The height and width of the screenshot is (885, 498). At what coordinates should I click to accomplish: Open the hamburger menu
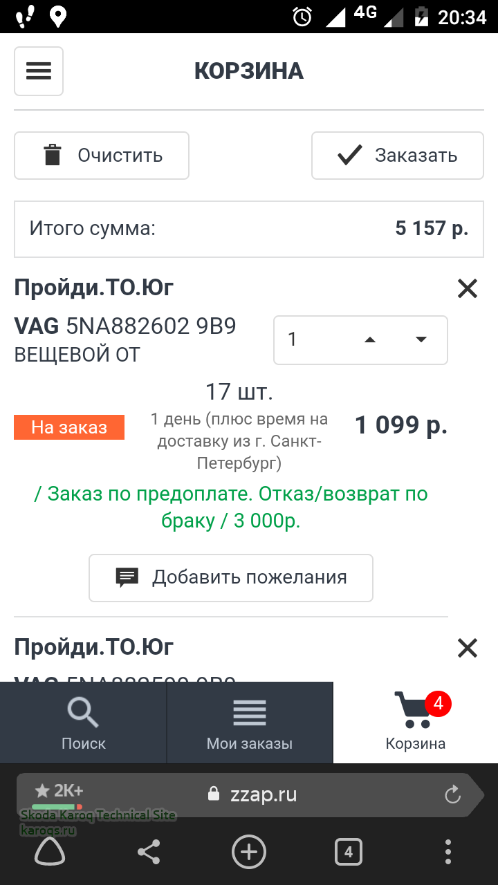(39, 71)
